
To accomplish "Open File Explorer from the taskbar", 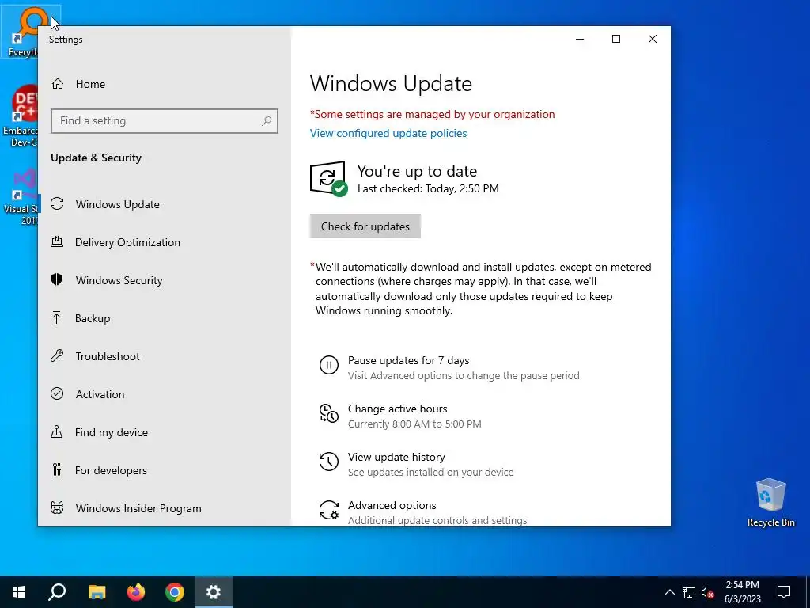I will tap(97, 592).
